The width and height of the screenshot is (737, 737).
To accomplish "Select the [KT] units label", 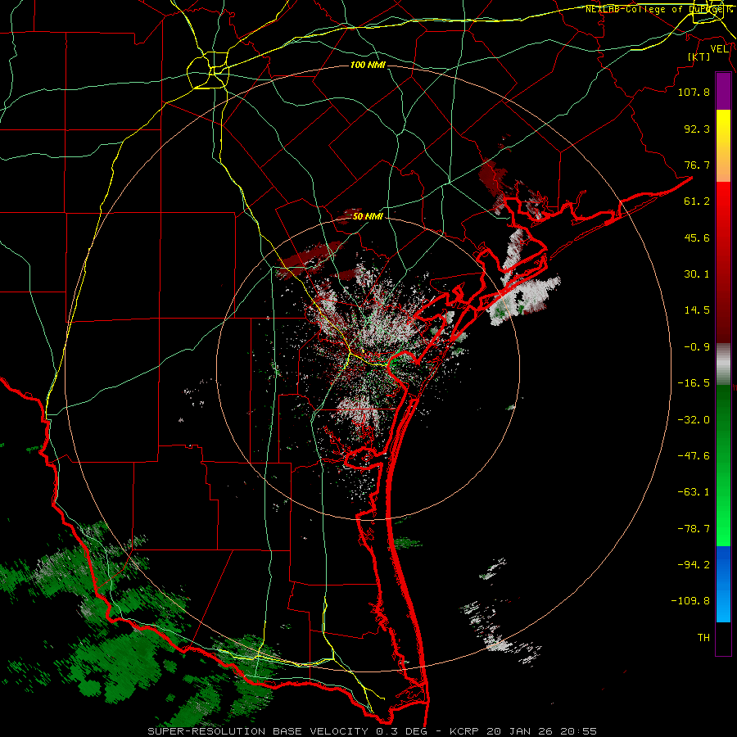I will click(x=699, y=57).
